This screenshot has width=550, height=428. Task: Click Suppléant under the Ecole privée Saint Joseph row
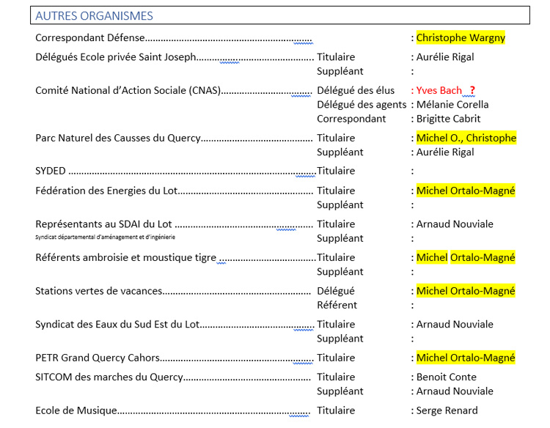(340, 71)
